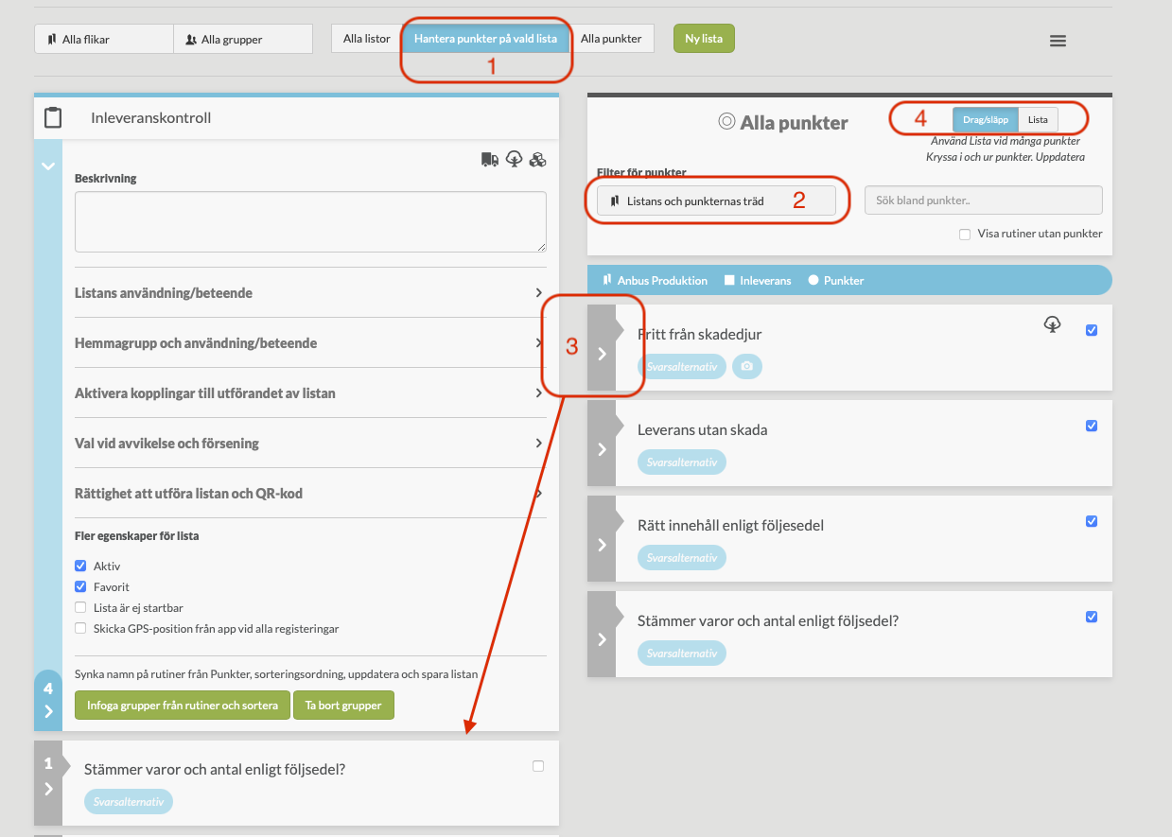Image resolution: width=1172 pixels, height=837 pixels.
Task: Click Svarsalternativ badge under Rätt innehåll enligt följesedel
Action: click(682, 558)
